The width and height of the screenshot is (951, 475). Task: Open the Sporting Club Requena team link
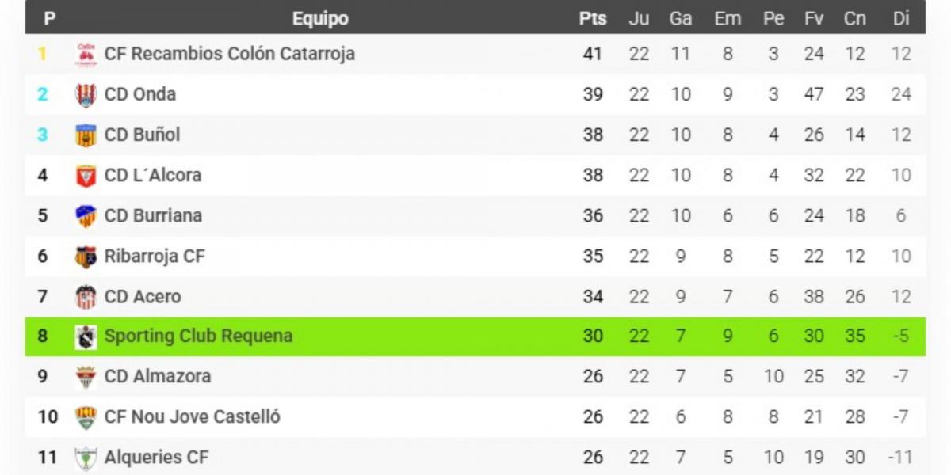coord(198,336)
